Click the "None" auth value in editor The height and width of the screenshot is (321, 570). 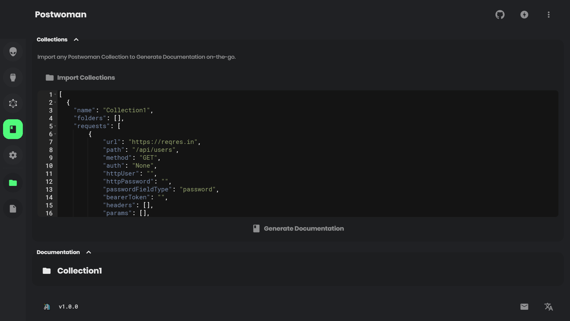143,166
